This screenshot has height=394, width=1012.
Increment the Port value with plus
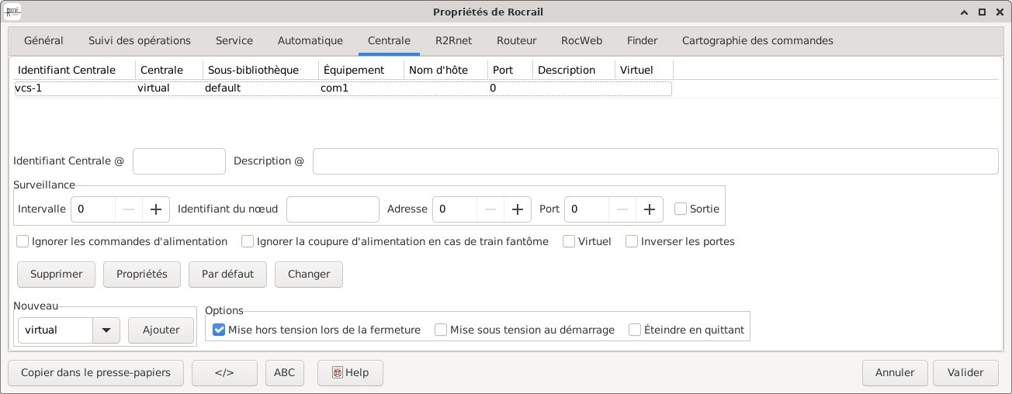(x=649, y=209)
